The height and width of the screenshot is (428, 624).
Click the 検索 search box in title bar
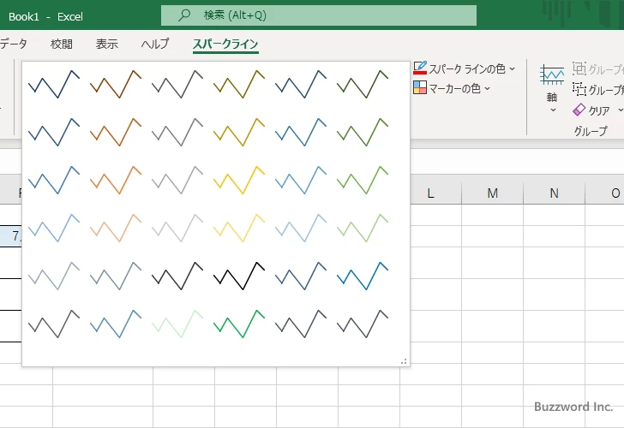pyautogui.click(x=319, y=15)
